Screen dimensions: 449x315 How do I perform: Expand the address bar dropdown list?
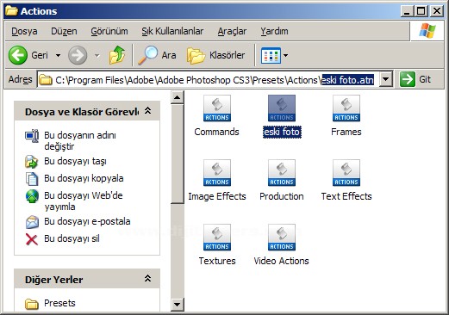click(386, 79)
